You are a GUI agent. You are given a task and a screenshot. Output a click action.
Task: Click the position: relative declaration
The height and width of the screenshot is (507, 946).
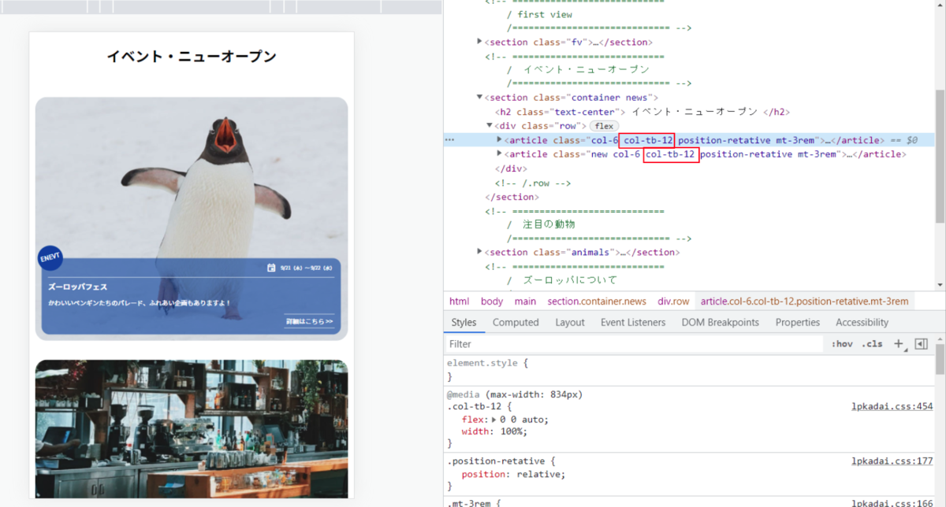click(x=513, y=474)
